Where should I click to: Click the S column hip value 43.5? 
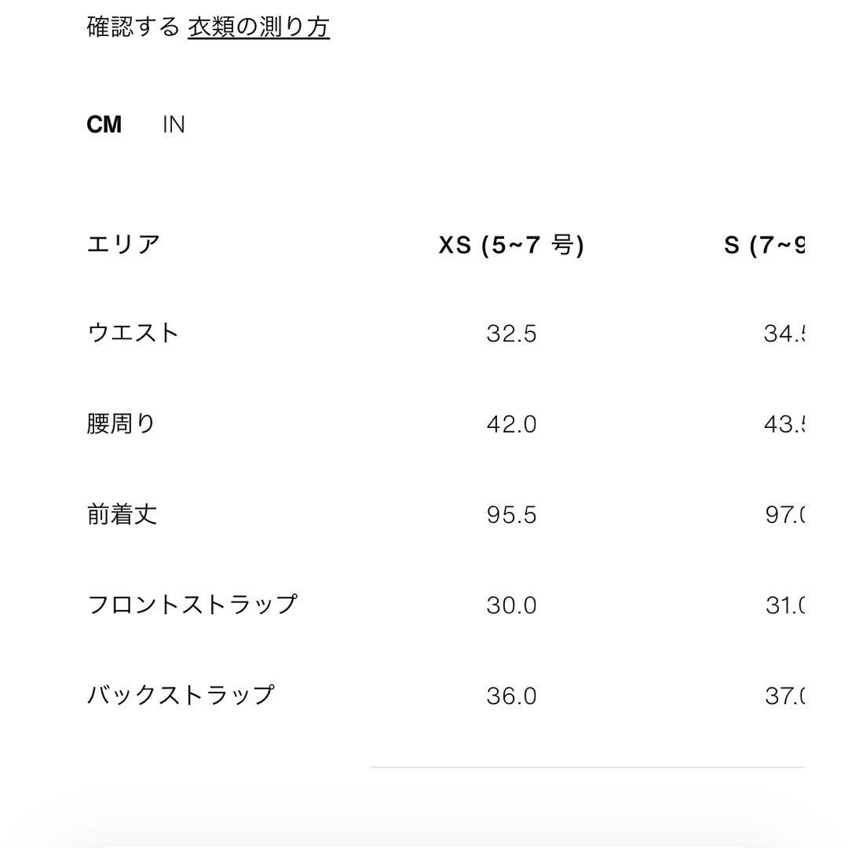pos(784,425)
